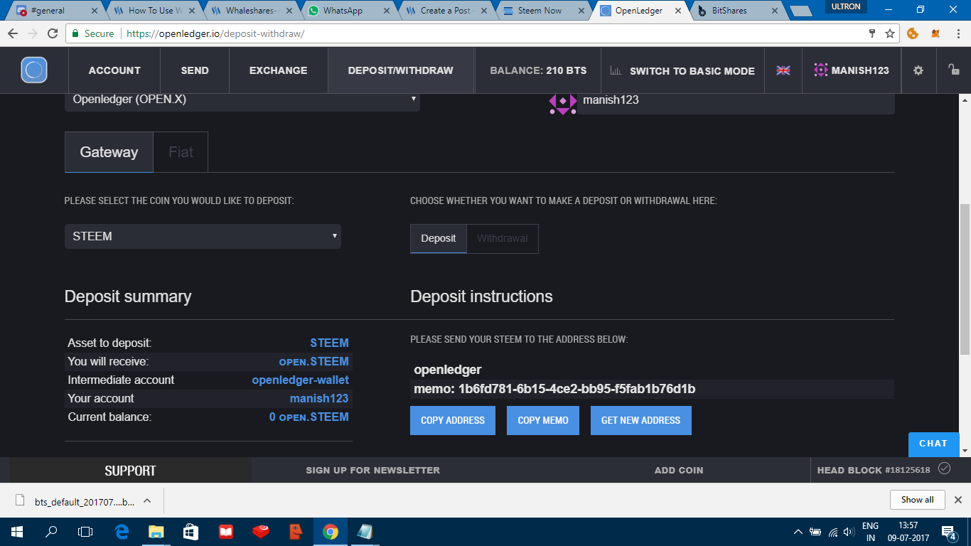The image size is (971, 546).
Task: Reload the OpenLedger page
Action: [x=53, y=33]
